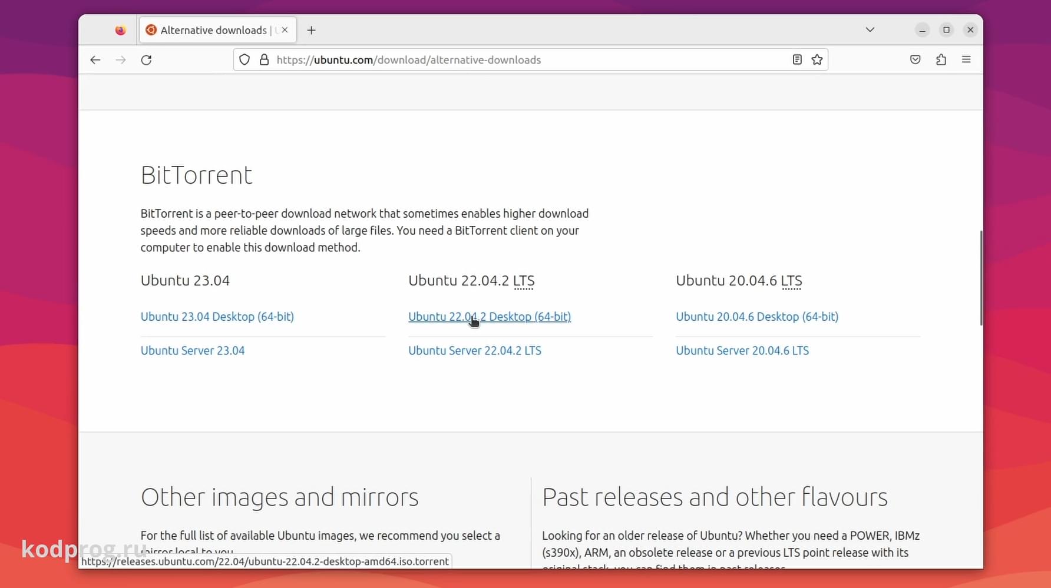Click the BitTorrent section heading

click(x=197, y=175)
